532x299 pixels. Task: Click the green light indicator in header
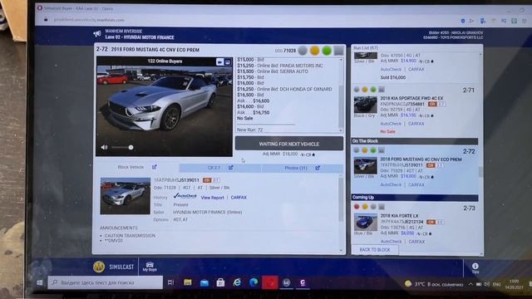(327, 51)
